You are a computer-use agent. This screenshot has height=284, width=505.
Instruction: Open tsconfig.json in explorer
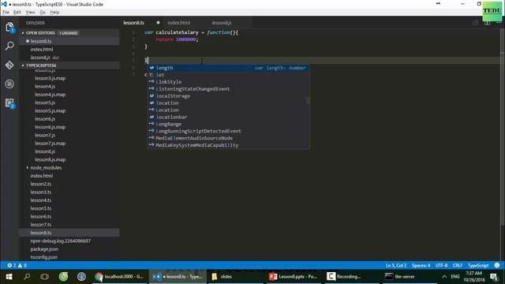[69, 257]
